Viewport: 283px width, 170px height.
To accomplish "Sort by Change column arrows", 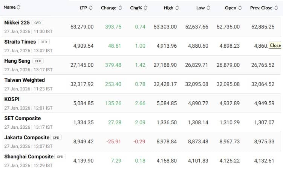I will [x=120, y=8].
